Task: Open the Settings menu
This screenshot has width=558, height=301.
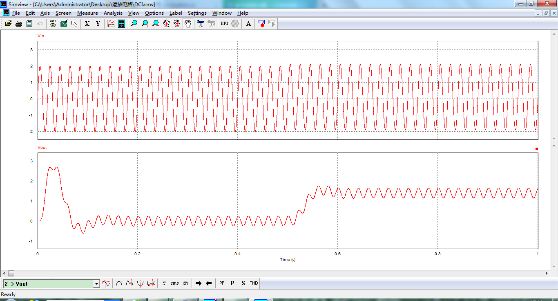Action: [x=197, y=13]
